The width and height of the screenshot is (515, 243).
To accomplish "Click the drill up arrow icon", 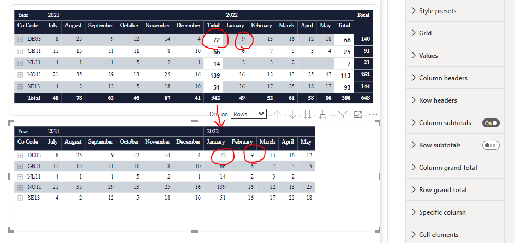I will coord(277,115).
